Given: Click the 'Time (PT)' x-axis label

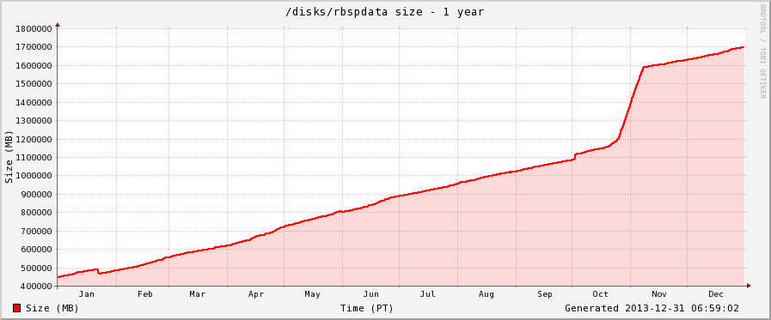Looking at the screenshot, I should [x=367, y=308].
